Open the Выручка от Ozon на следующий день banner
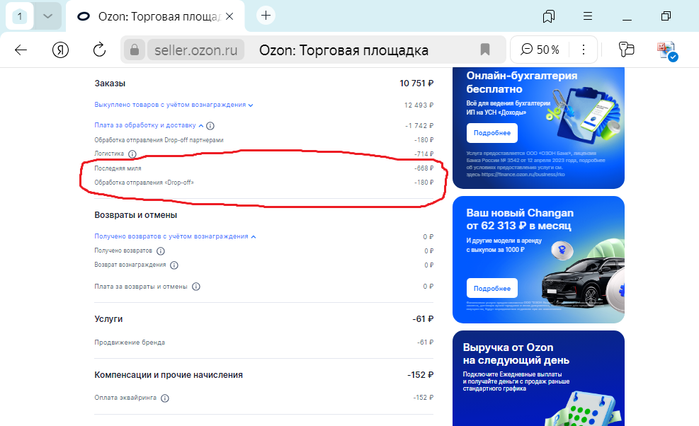 click(538, 378)
